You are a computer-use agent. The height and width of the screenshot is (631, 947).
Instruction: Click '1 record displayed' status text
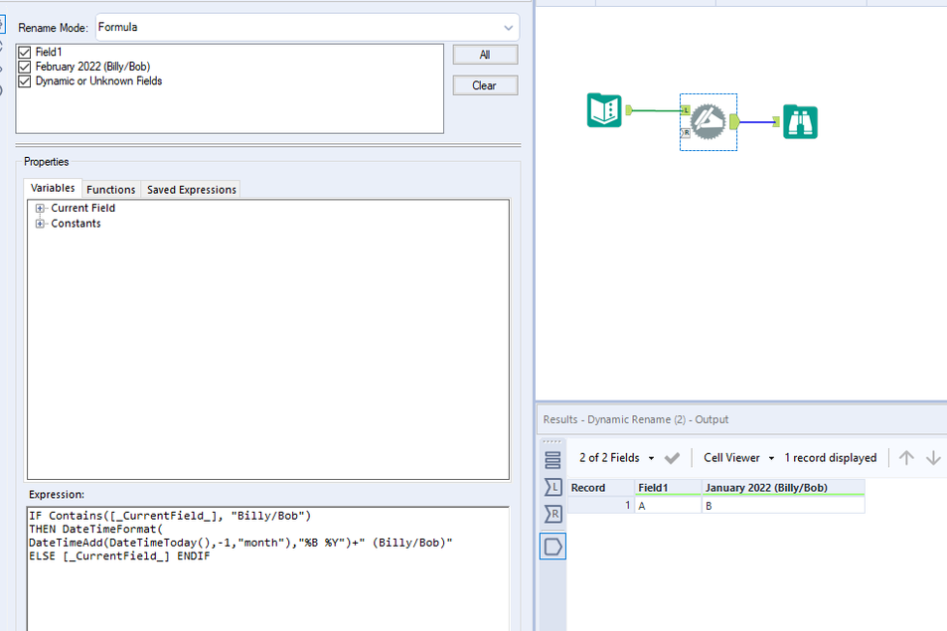point(831,458)
